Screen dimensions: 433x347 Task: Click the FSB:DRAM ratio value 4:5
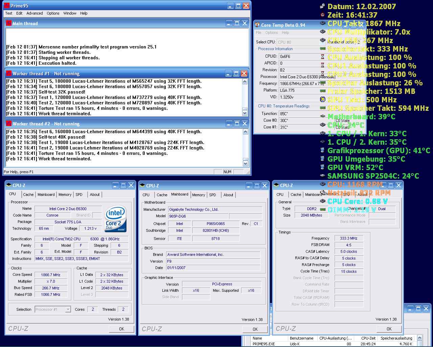pyautogui.click(x=349, y=245)
